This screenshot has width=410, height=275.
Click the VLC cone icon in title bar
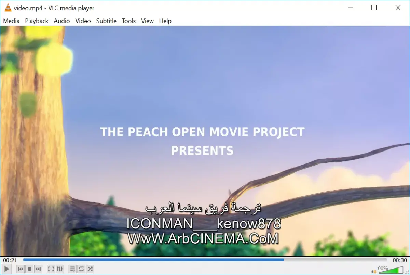click(8, 8)
